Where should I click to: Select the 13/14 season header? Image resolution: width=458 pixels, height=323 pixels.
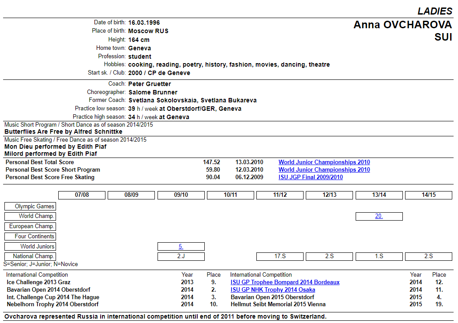pos(379,195)
